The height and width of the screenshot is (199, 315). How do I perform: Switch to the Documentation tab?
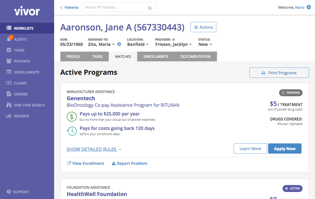[196, 56]
